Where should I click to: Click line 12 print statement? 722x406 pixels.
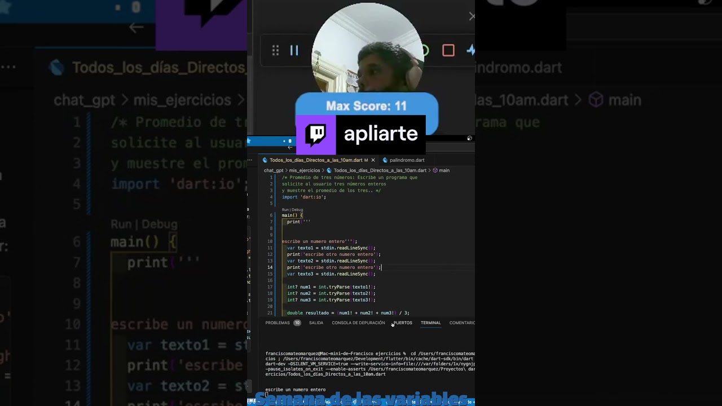pyautogui.click(x=334, y=254)
